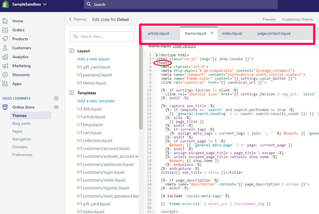
Task: Open Domains submenu item
Action: point(20,147)
